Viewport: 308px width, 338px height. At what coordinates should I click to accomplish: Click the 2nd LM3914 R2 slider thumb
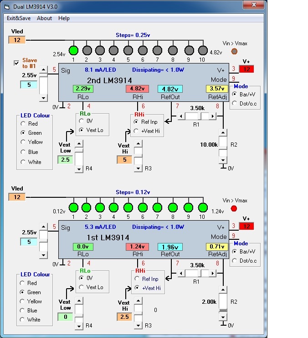click(x=223, y=148)
